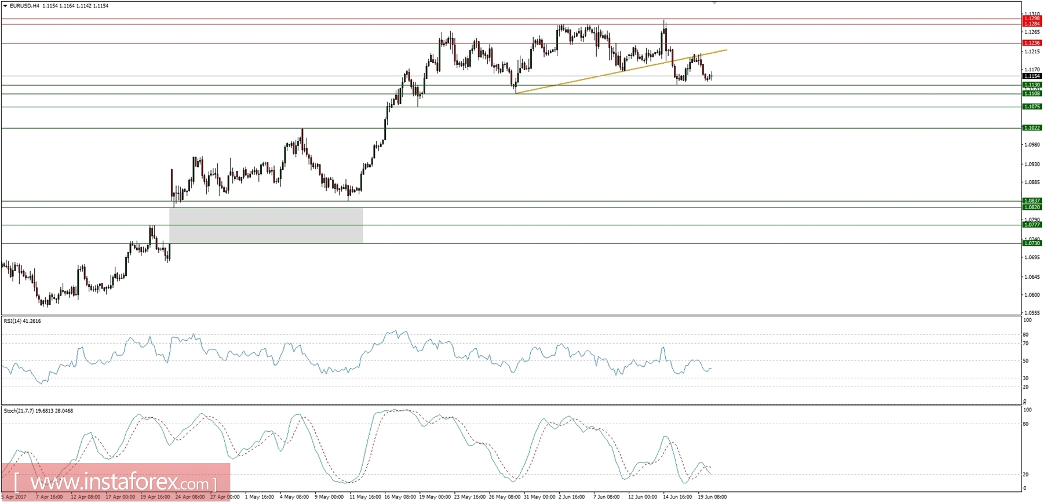This screenshot has width=1043, height=503.
Task: Click the 2 Jun 16:00 time label
Action: [571, 497]
